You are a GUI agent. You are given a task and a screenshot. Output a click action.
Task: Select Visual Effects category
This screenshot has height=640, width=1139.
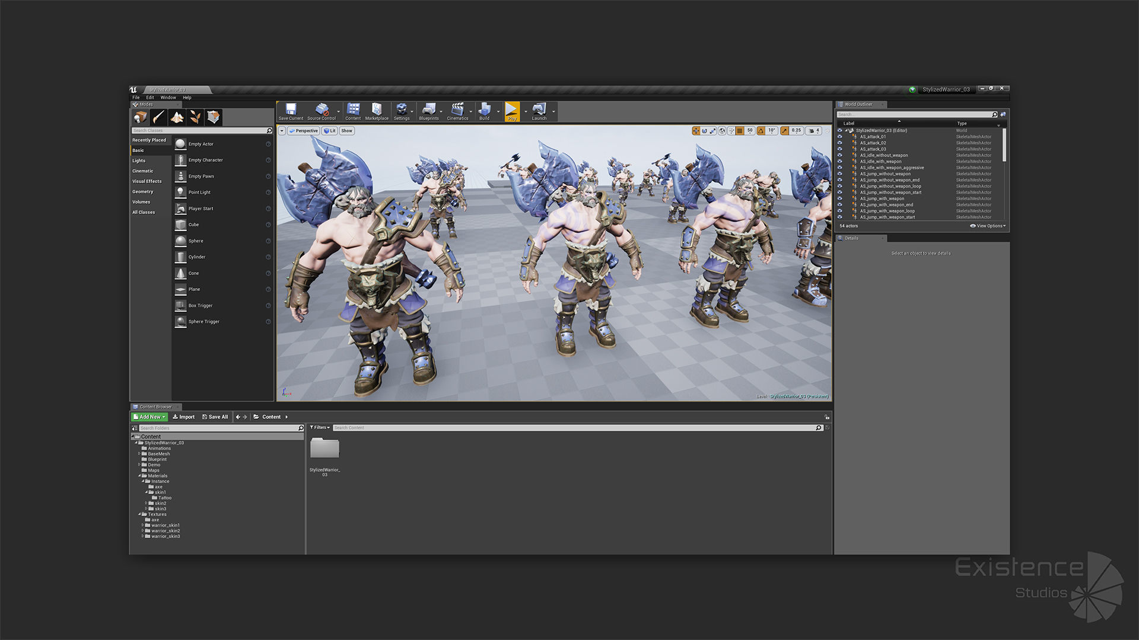(x=151, y=181)
